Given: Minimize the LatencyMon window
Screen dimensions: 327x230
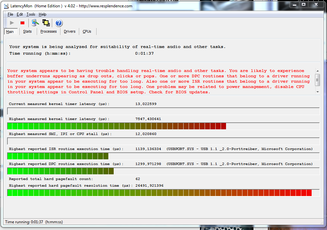Looking at the screenshot, I should point(295,4).
